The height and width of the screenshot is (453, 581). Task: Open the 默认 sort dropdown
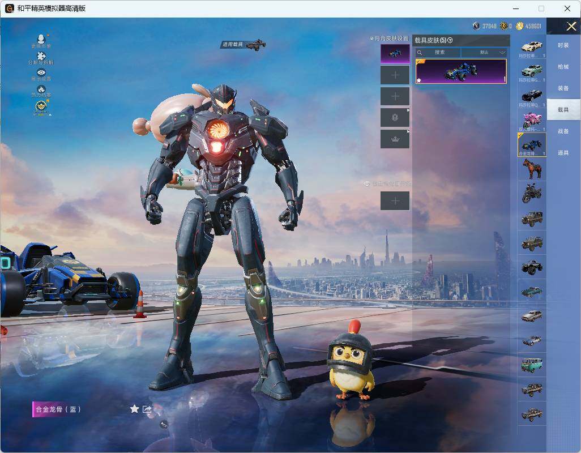point(484,52)
